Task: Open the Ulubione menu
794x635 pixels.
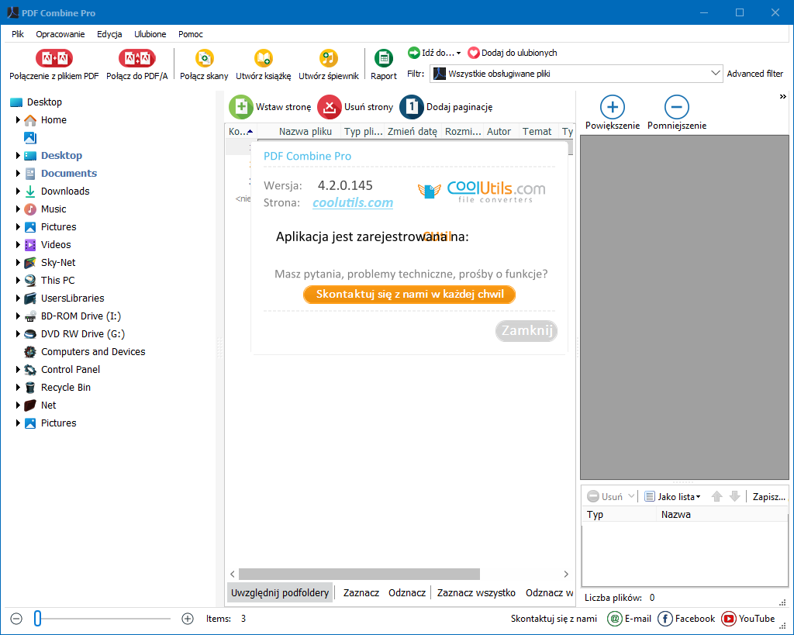Action: (150, 34)
